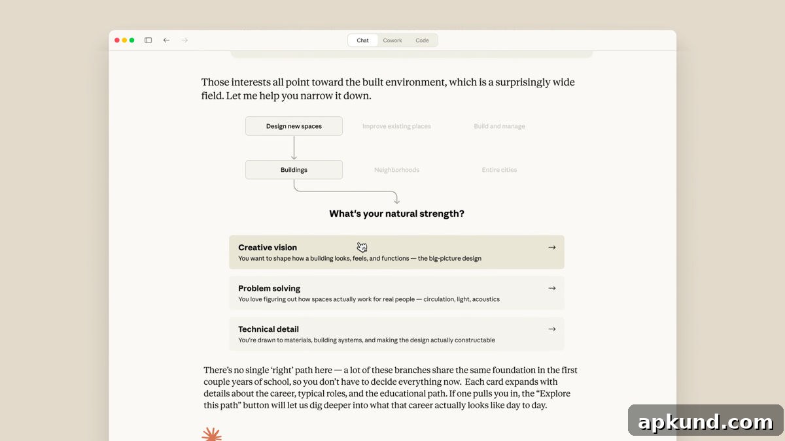The image size is (785, 441).
Task: Go back with the left arrow
Action: coord(166,41)
